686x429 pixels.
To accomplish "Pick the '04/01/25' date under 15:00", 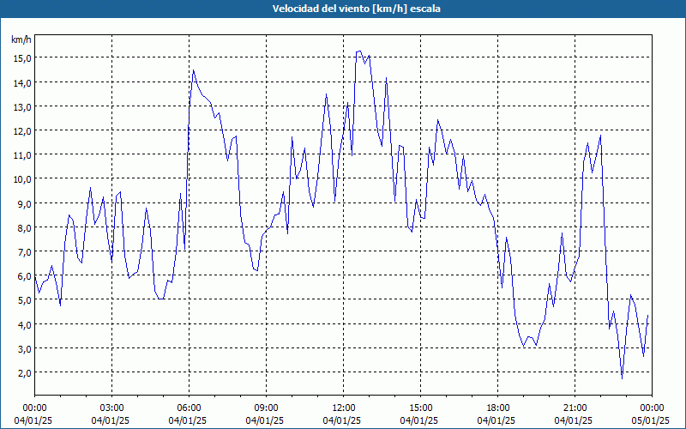I will (419, 420).
